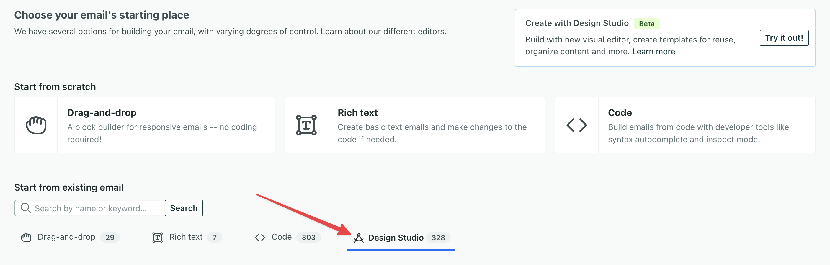Click the hand icon in Drag-and-drop tab
830x265 pixels.
point(26,237)
